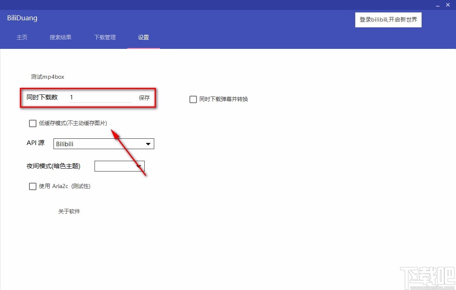Click the highlighted 同时下载数 settings row
This screenshot has width=456, height=290.
(88, 98)
